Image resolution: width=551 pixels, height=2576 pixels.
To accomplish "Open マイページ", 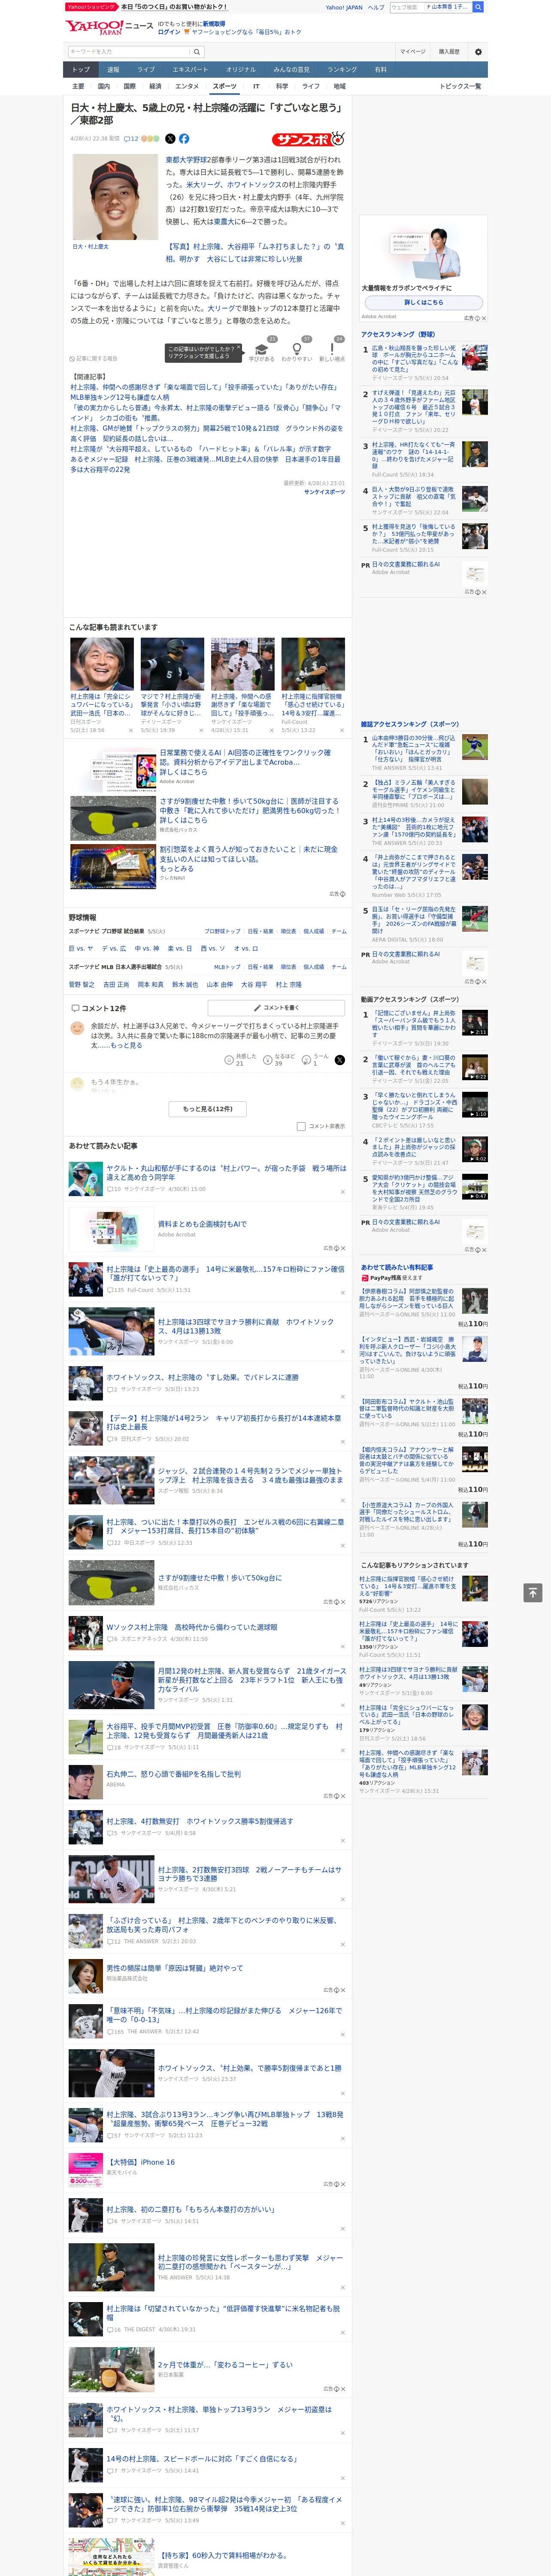I will 413,52.
